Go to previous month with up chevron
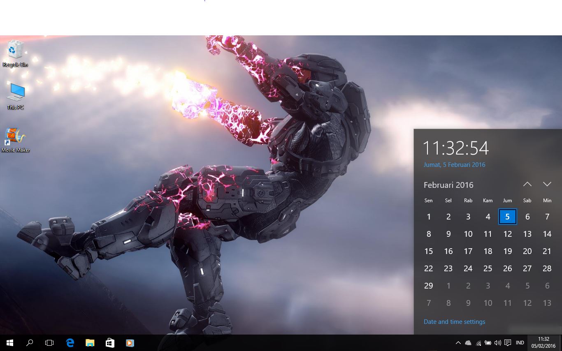Viewport: 562px width, 351px height. (527, 184)
